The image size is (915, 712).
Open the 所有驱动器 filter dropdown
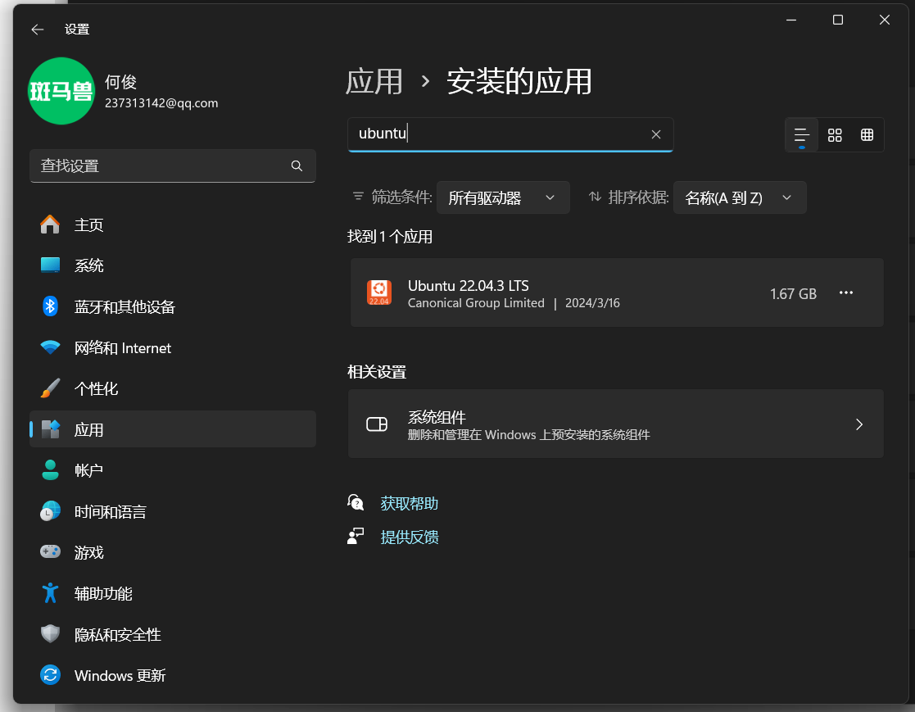[x=503, y=197]
